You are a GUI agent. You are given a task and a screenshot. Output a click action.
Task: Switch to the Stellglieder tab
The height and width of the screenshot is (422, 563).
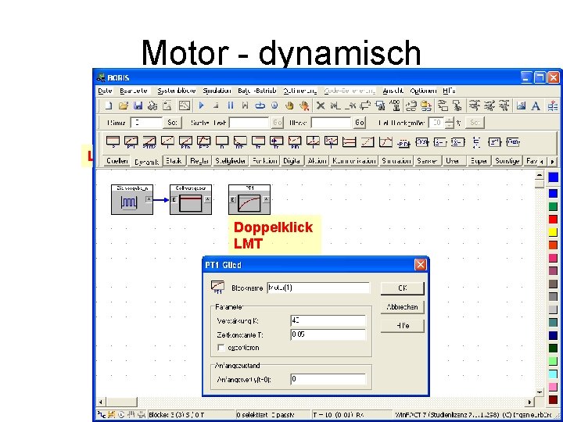click(230, 161)
